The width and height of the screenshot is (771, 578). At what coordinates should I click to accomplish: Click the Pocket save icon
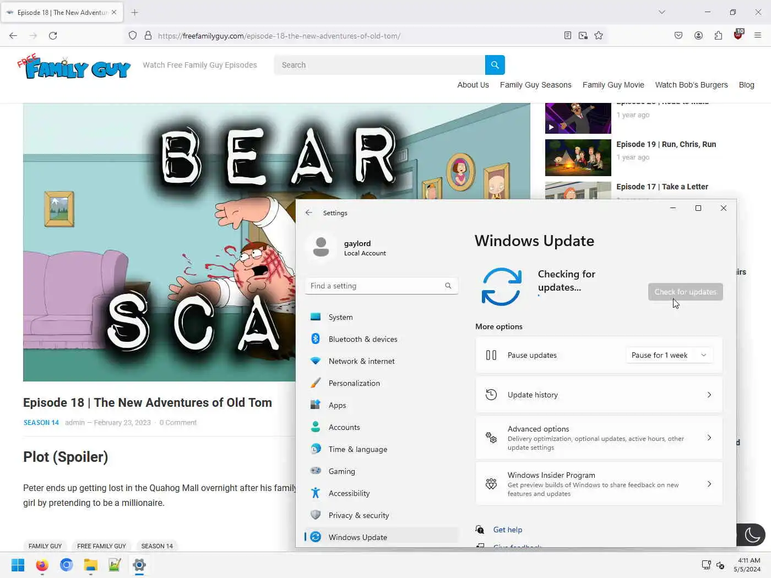(x=678, y=36)
